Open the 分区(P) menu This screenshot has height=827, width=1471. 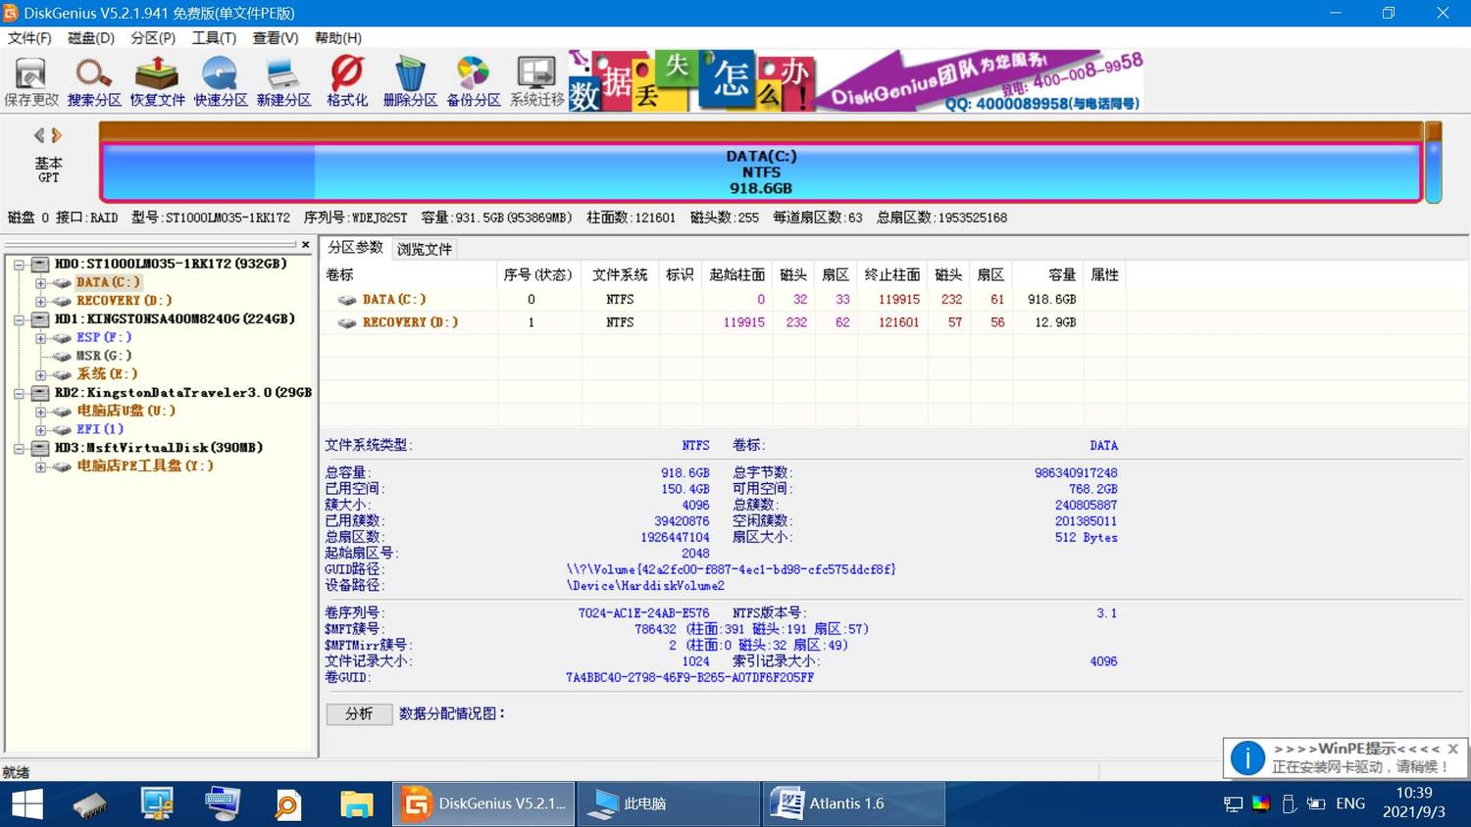[x=153, y=37]
